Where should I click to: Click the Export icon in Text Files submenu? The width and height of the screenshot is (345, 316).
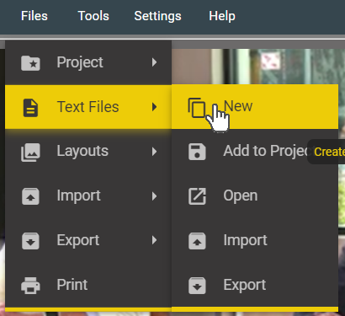[x=197, y=286]
